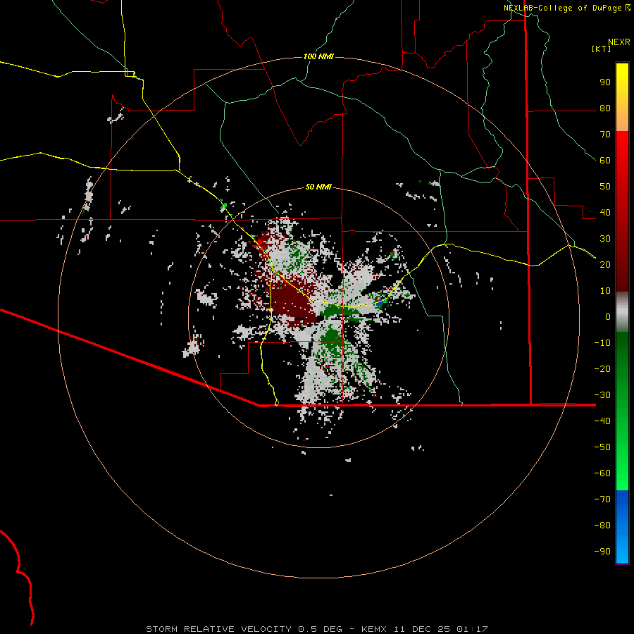
Task: Click the NEXLAB-College of DuPage credit text
Action: point(562,8)
